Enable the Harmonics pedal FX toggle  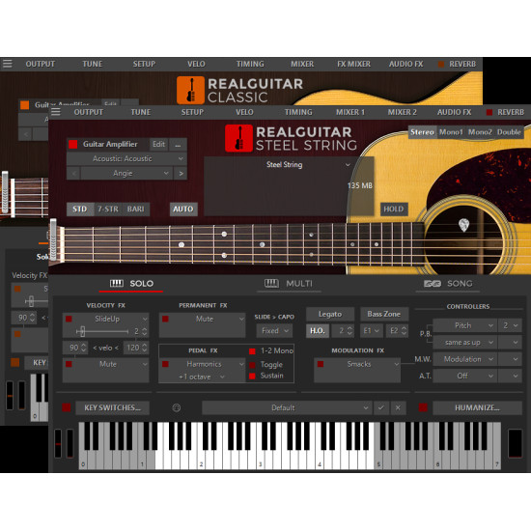click(x=165, y=364)
